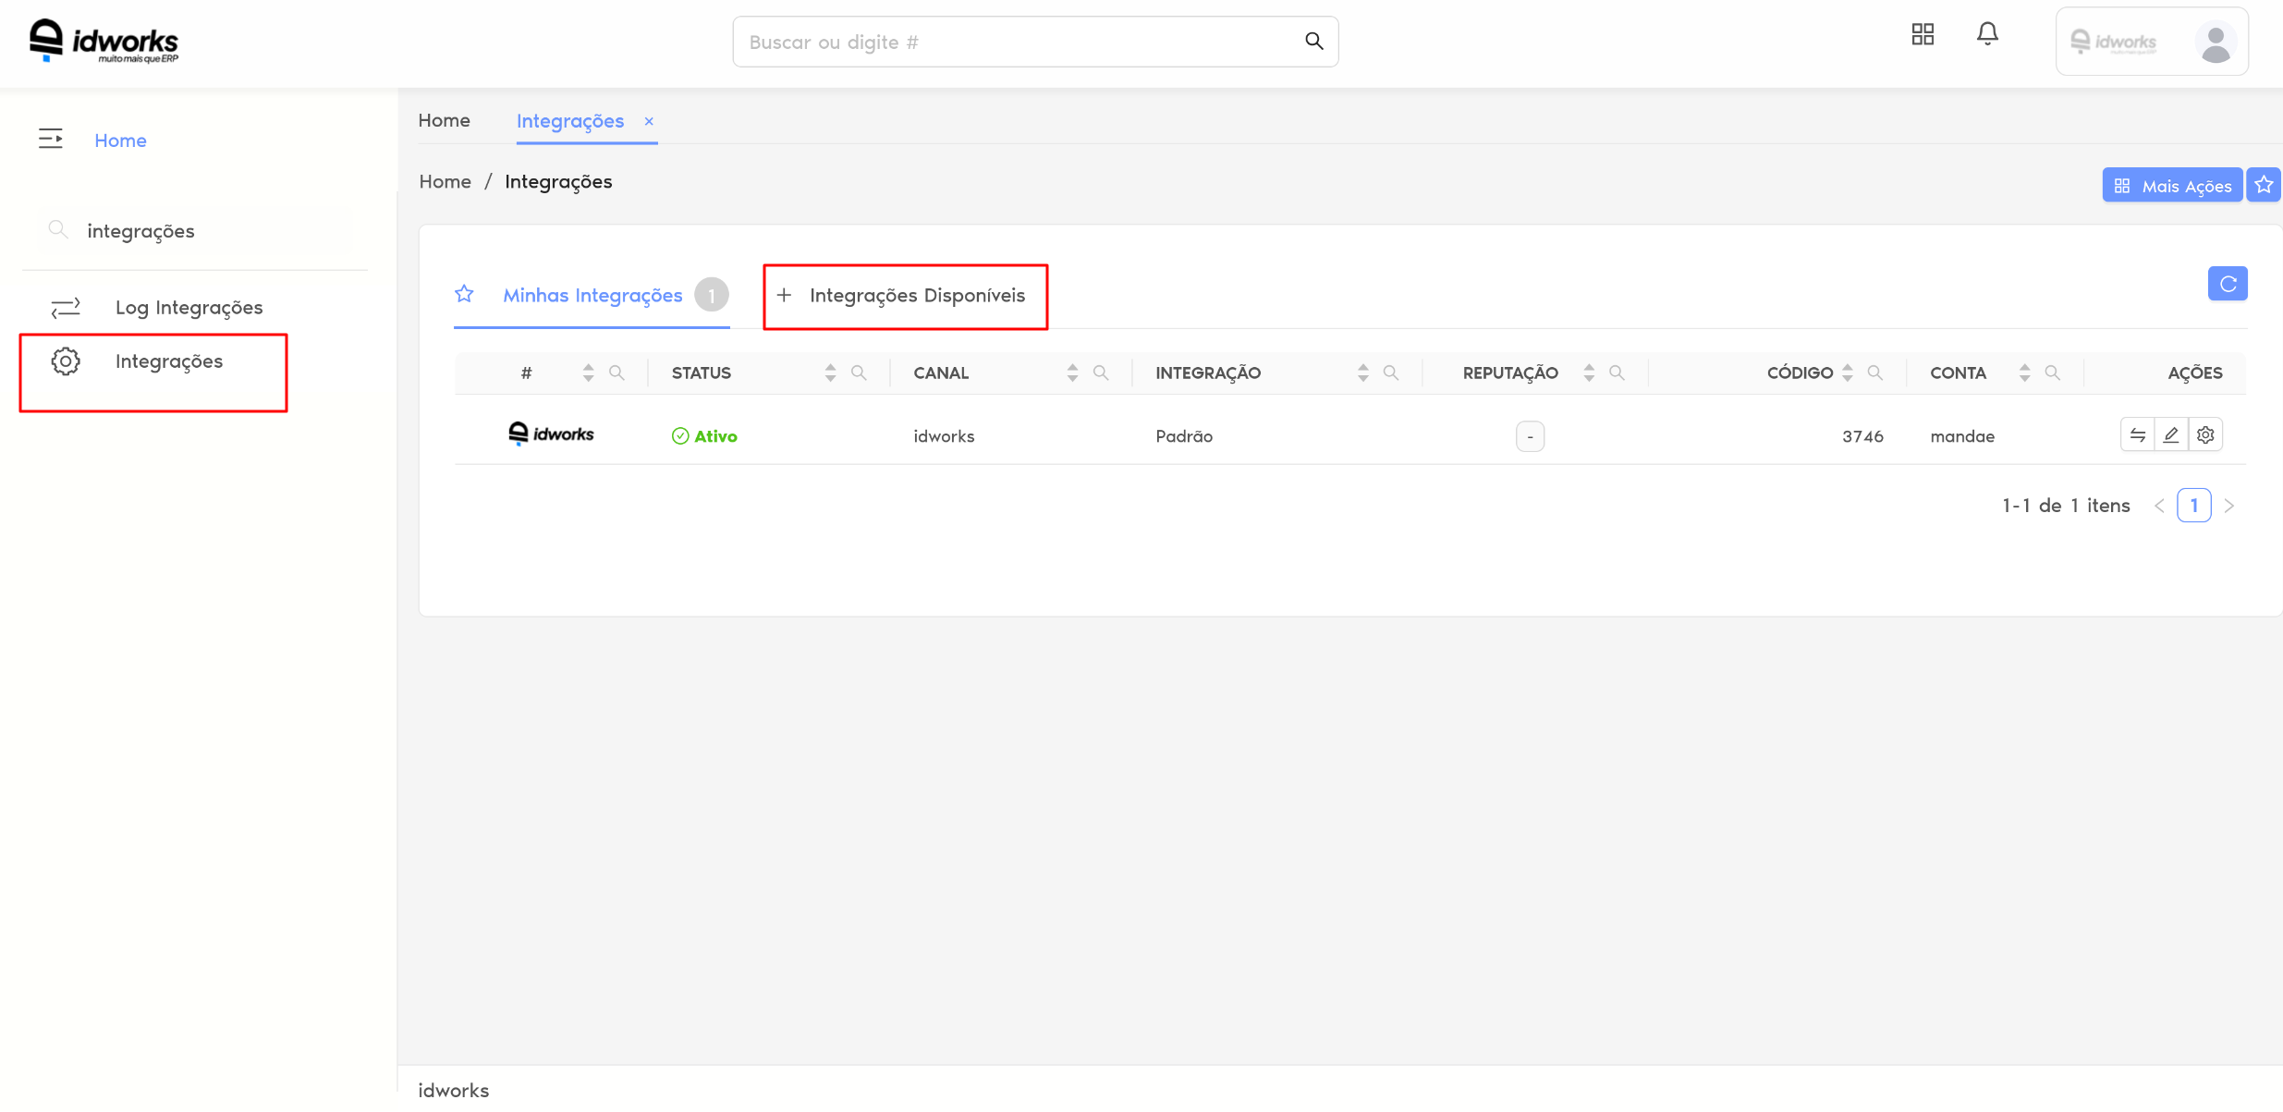Click the Mais Ações button
The height and width of the screenshot is (1112, 2283).
(2172, 185)
